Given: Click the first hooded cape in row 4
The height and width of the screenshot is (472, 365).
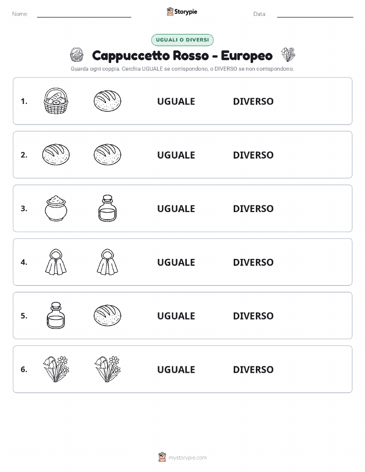Looking at the screenshot, I should point(56,262).
